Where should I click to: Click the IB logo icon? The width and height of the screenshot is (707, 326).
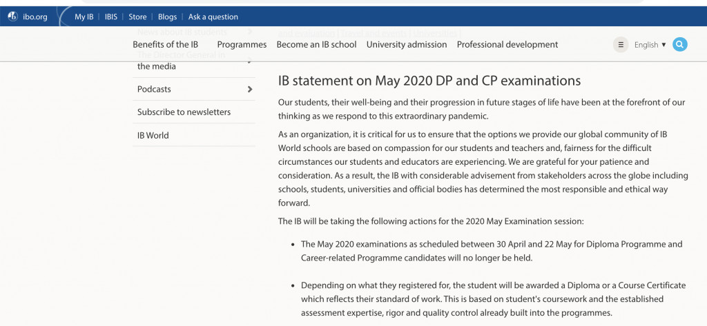pos(12,17)
